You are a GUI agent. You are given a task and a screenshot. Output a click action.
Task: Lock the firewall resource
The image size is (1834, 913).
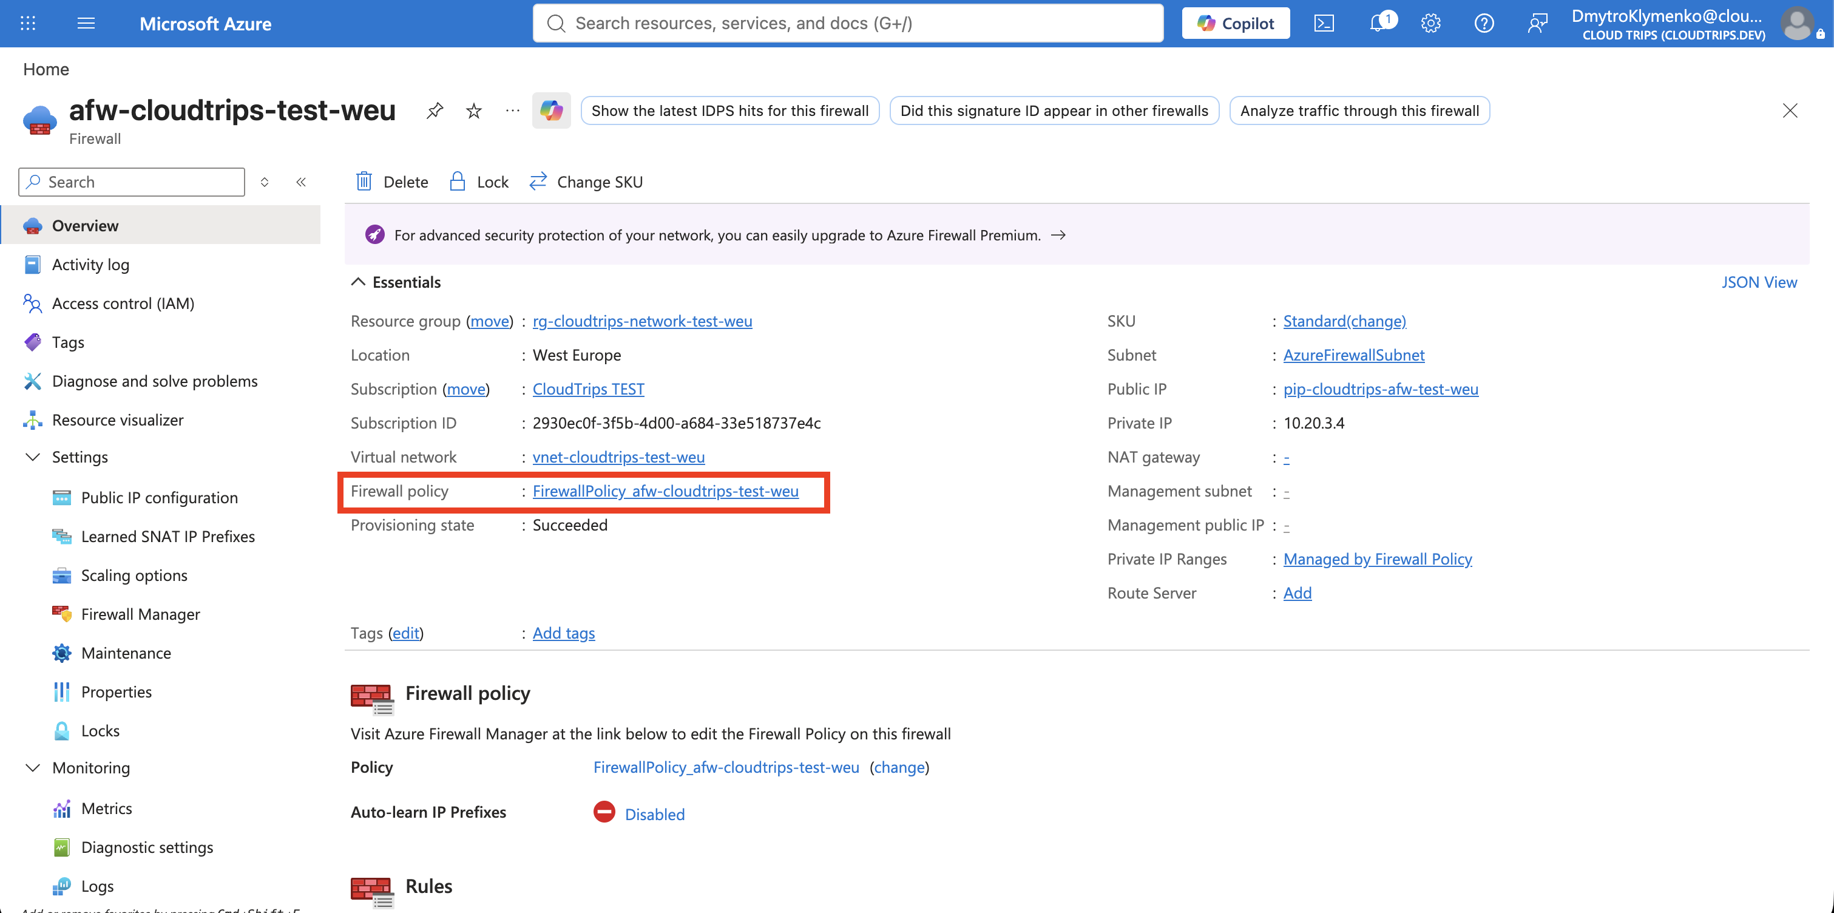(479, 182)
